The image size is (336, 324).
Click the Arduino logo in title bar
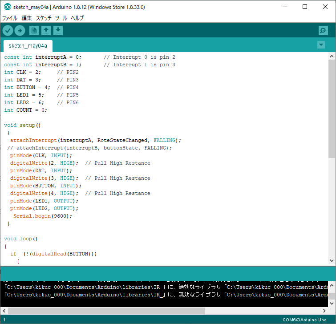[x=7, y=7]
